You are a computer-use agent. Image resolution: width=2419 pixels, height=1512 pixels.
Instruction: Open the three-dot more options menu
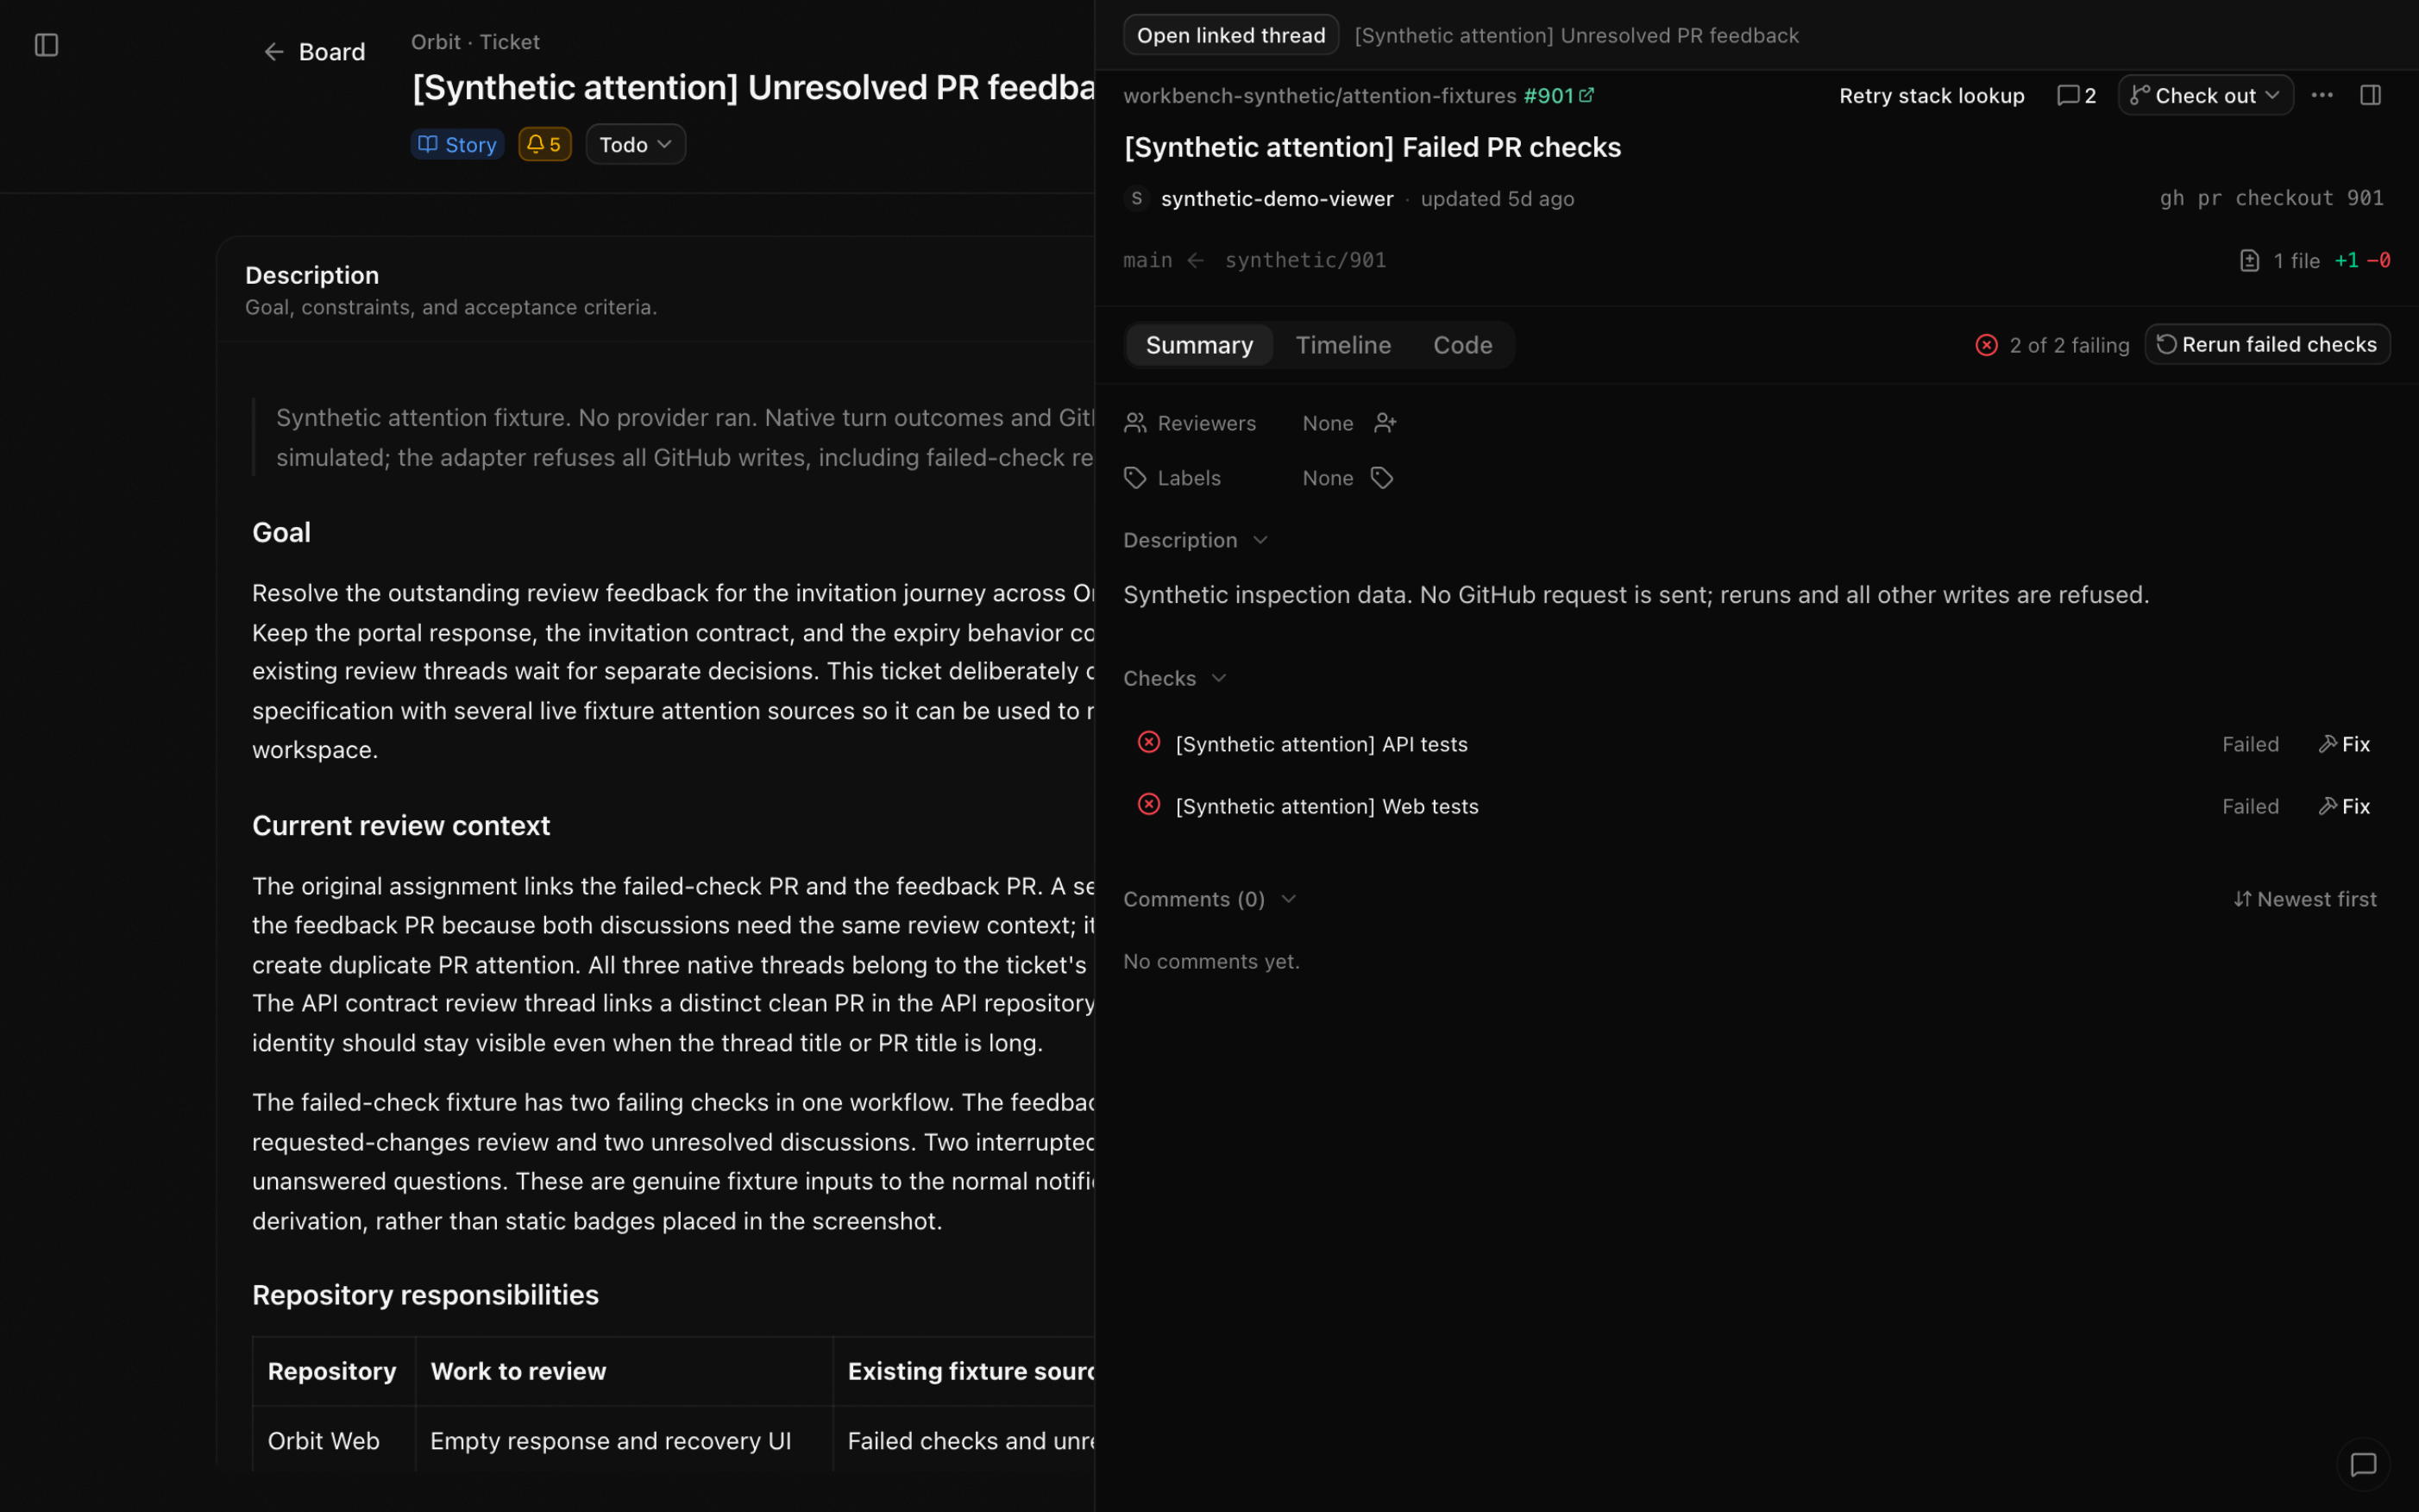pyautogui.click(x=2322, y=95)
